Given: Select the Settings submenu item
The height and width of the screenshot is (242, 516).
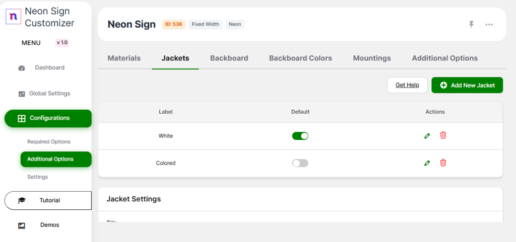Looking at the screenshot, I should (38, 177).
